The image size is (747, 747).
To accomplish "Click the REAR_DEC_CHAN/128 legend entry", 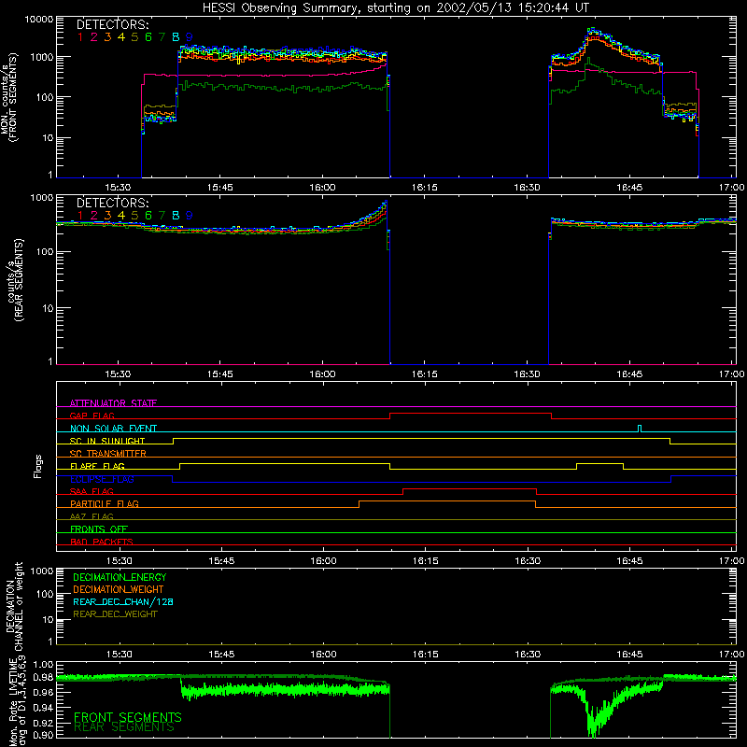I will tap(123, 602).
